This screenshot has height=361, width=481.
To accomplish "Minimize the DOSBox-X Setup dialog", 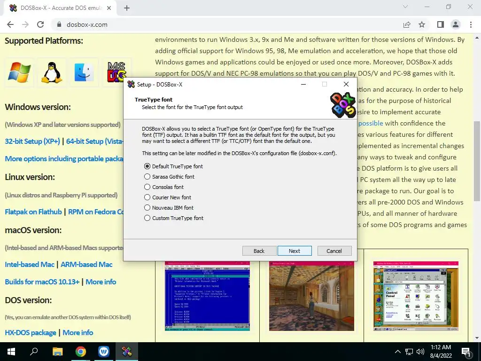I will (303, 84).
